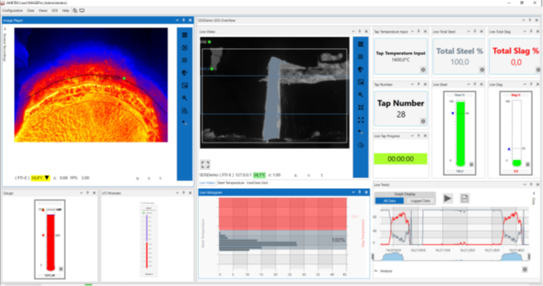The image size is (543, 286).
Task: Open the Image Player toolbar hamburger menu
Action: tap(185, 35)
